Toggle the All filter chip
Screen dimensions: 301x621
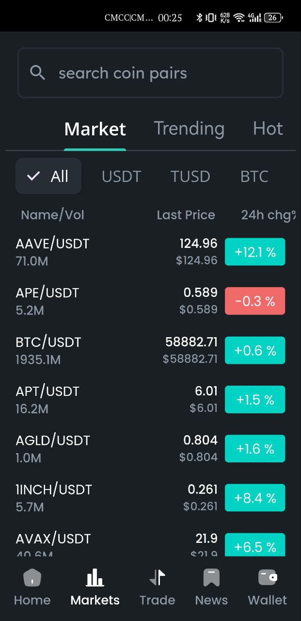48,176
